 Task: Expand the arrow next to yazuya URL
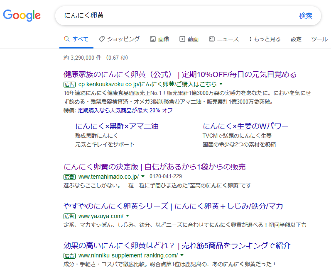click(127, 216)
